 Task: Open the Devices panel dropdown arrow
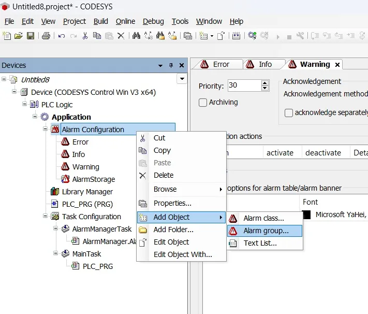160,66
